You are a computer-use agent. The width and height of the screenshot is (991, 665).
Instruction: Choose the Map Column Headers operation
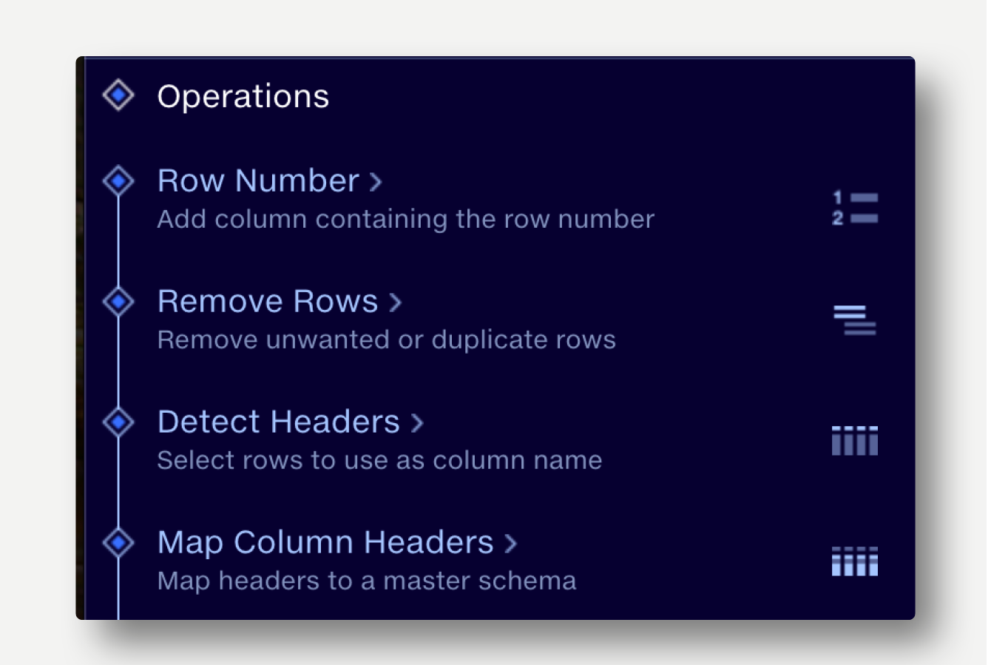click(x=325, y=543)
